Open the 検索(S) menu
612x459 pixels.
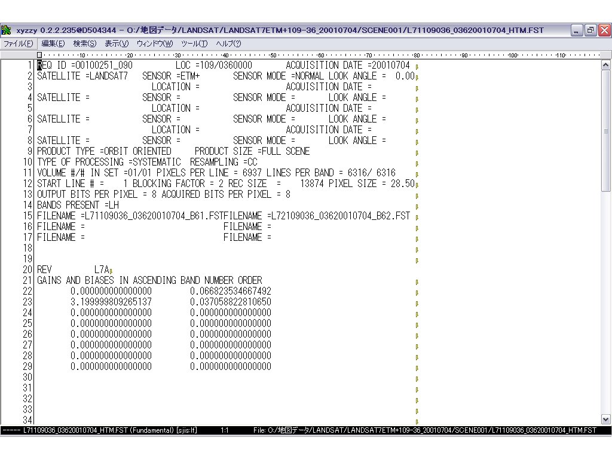pos(85,44)
